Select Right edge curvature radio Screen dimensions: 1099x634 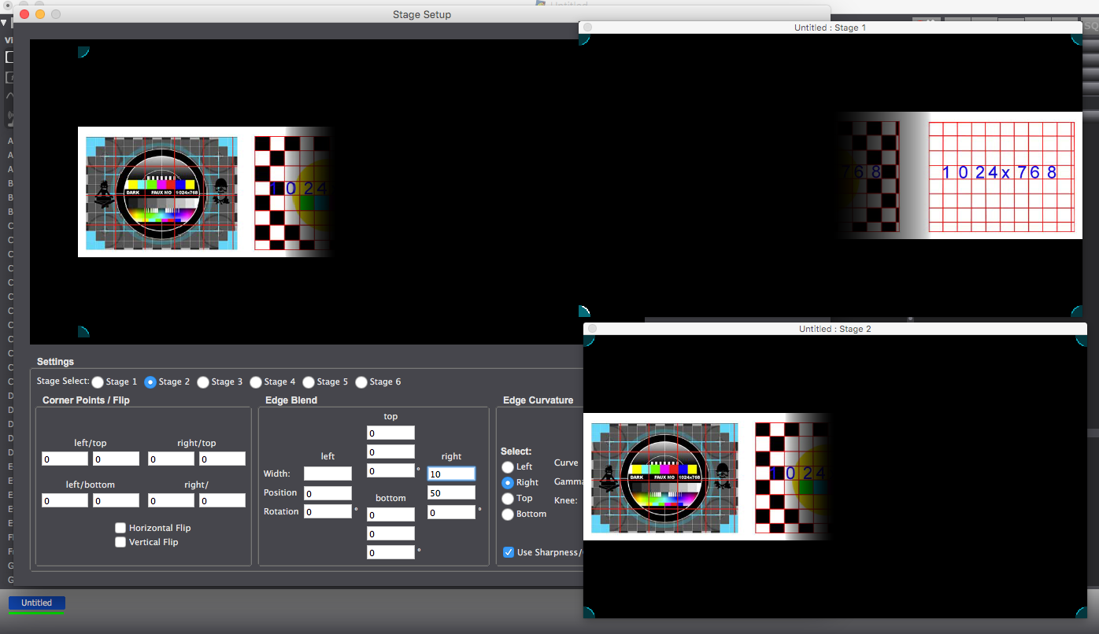(x=508, y=482)
